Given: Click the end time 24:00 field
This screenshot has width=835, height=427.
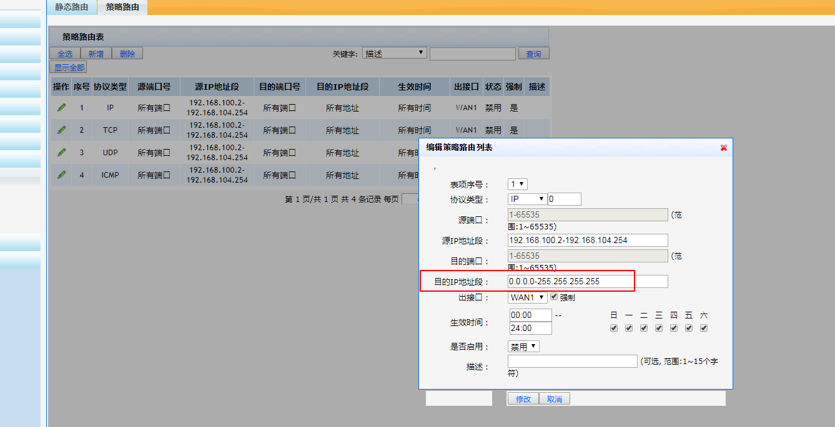Looking at the screenshot, I should point(531,328).
